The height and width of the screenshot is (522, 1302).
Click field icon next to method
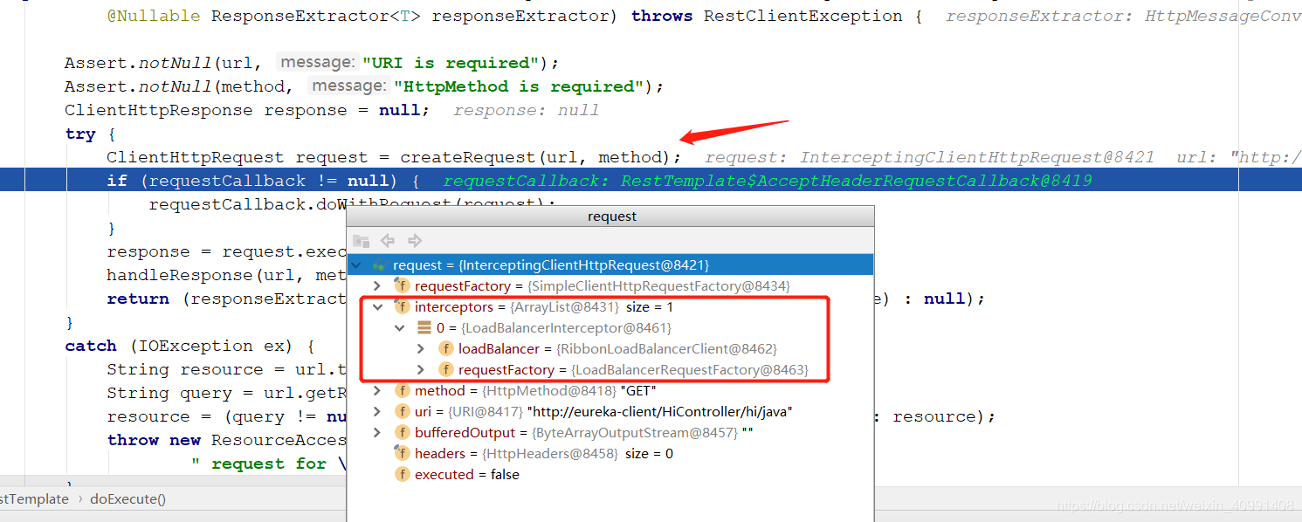coord(402,390)
